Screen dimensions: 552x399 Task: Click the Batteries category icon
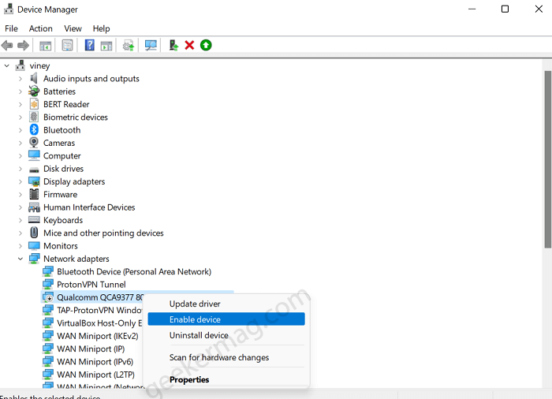click(34, 91)
